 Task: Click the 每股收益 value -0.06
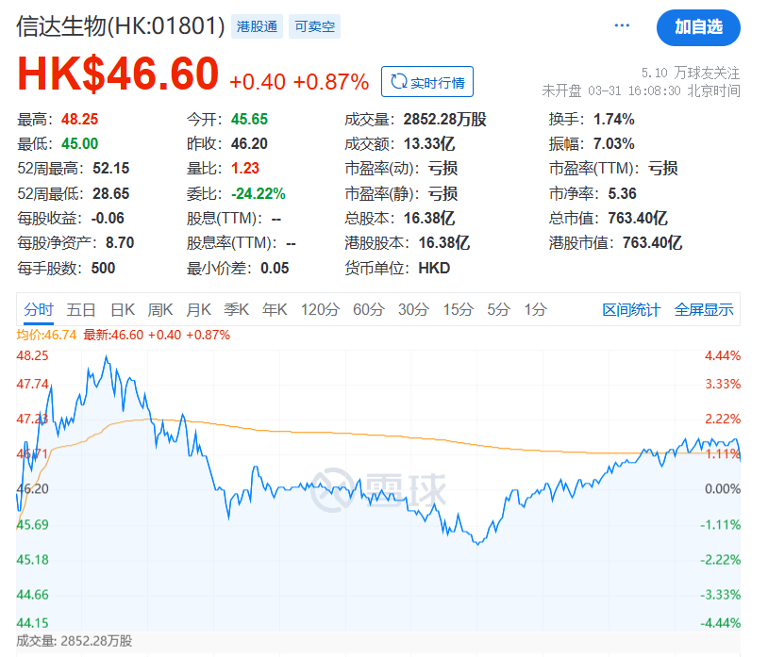(x=108, y=218)
